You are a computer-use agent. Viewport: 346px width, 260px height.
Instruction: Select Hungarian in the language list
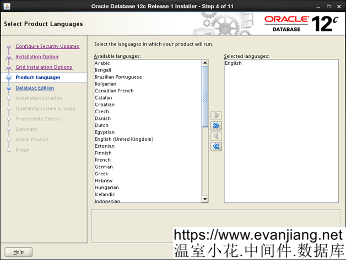pyautogui.click(x=106, y=187)
